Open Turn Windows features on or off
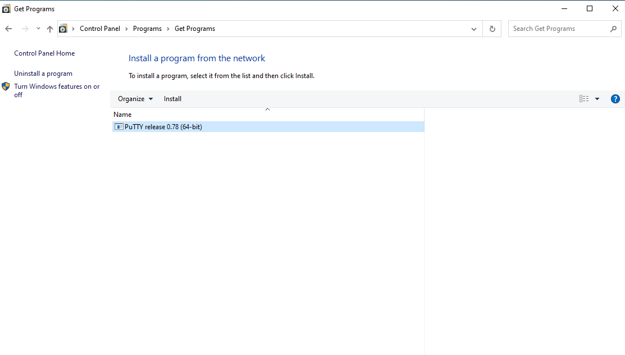The height and width of the screenshot is (355, 625). pyautogui.click(x=57, y=90)
